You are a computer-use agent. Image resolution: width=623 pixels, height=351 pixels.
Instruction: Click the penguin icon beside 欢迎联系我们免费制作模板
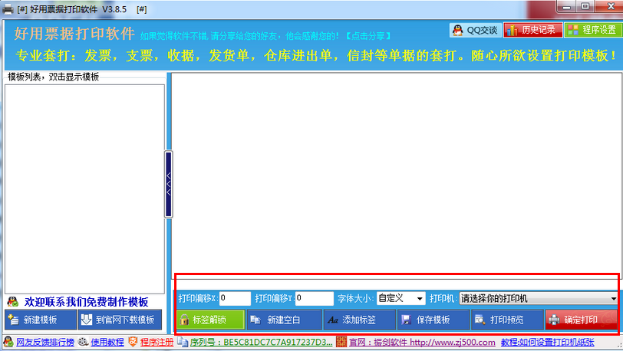pyautogui.click(x=13, y=301)
